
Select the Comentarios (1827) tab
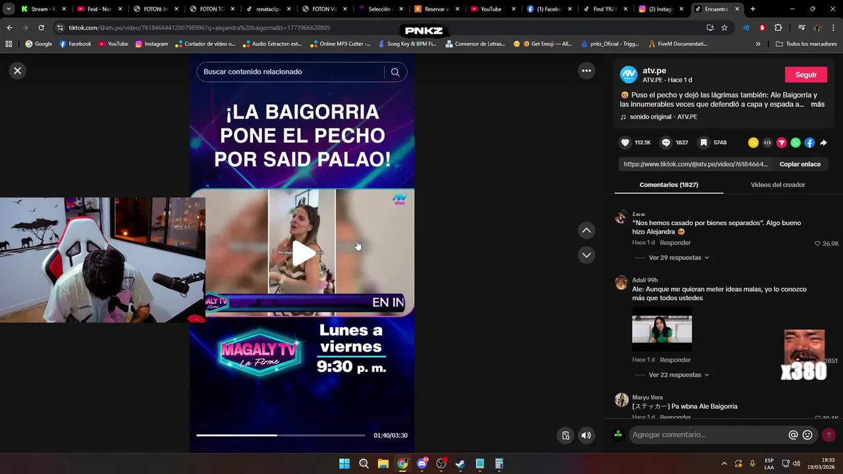668,185
